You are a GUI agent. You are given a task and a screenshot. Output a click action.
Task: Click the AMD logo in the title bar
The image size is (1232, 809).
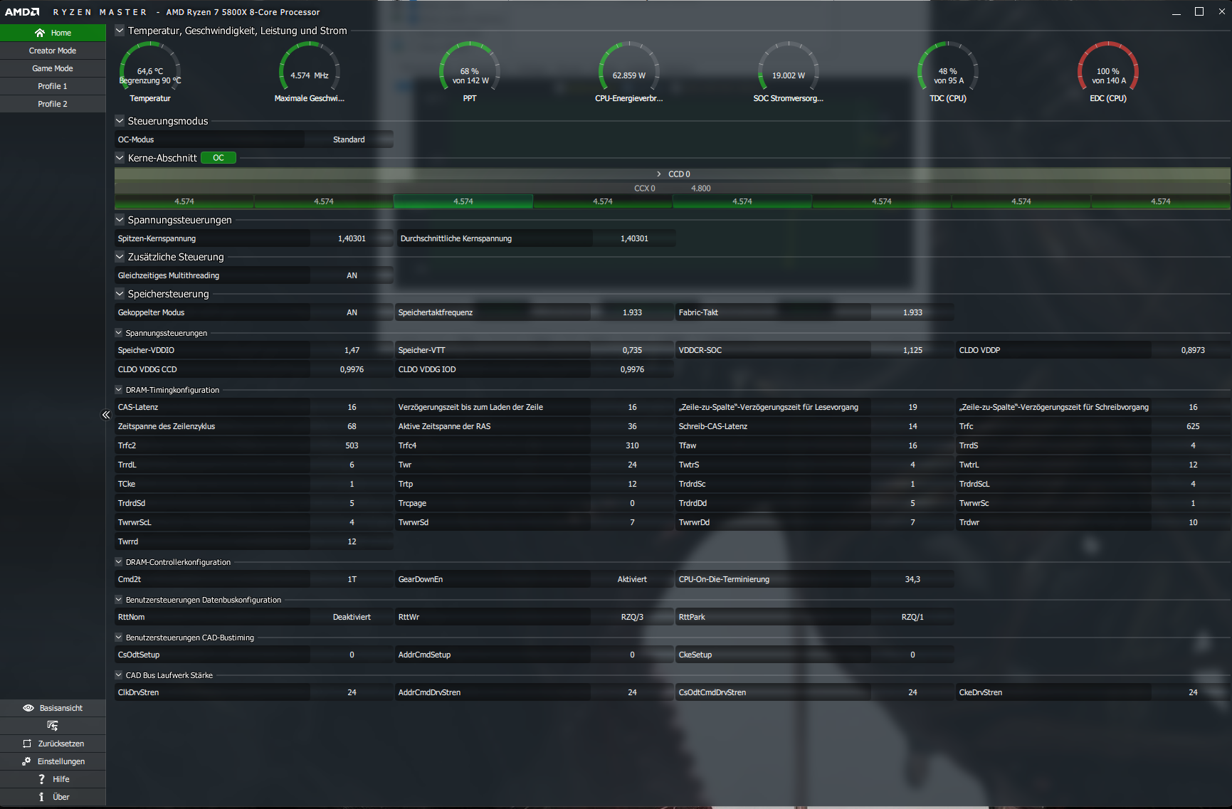tap(22, 12)
